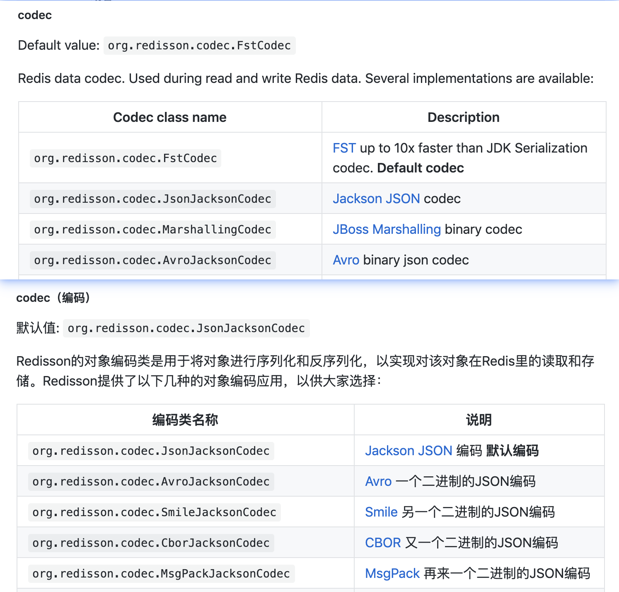Click the 编码类名称 table header
This screenshot has width=619, height=592.
coord(184,420)
